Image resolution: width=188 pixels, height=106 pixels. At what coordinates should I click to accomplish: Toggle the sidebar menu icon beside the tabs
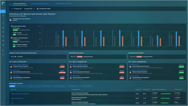pos(10,4)
